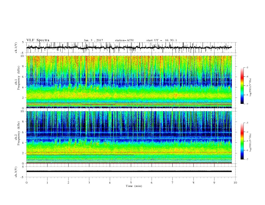Click the "station=ATH" label

point(124,40)
